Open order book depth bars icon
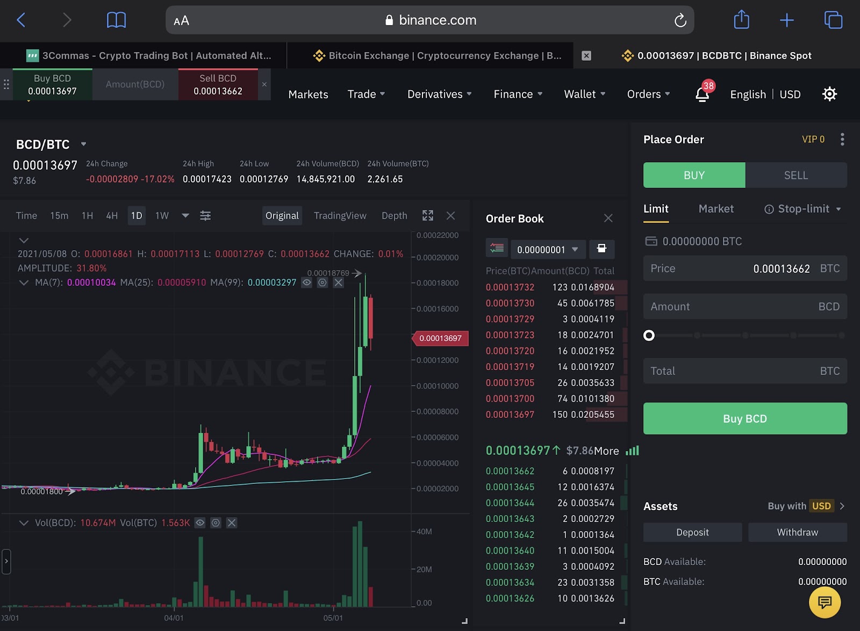Screen dimensions: 860x631 coord(633,451)
